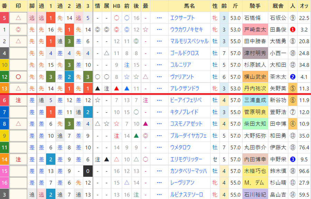Open the three-dot menu for ゴールドクロス

tap(159, 53)
